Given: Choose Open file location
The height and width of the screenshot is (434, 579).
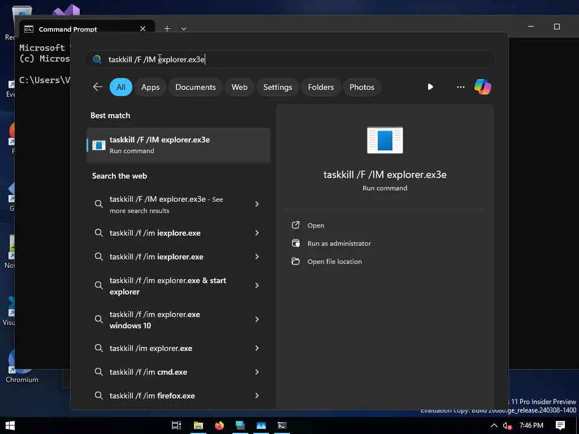Looking at the screenshot, I should (x=335, y=262).
